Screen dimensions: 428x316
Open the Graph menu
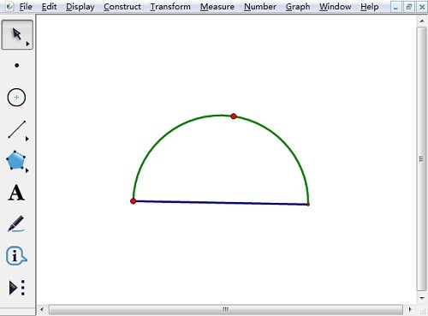(x=298, y=7)
